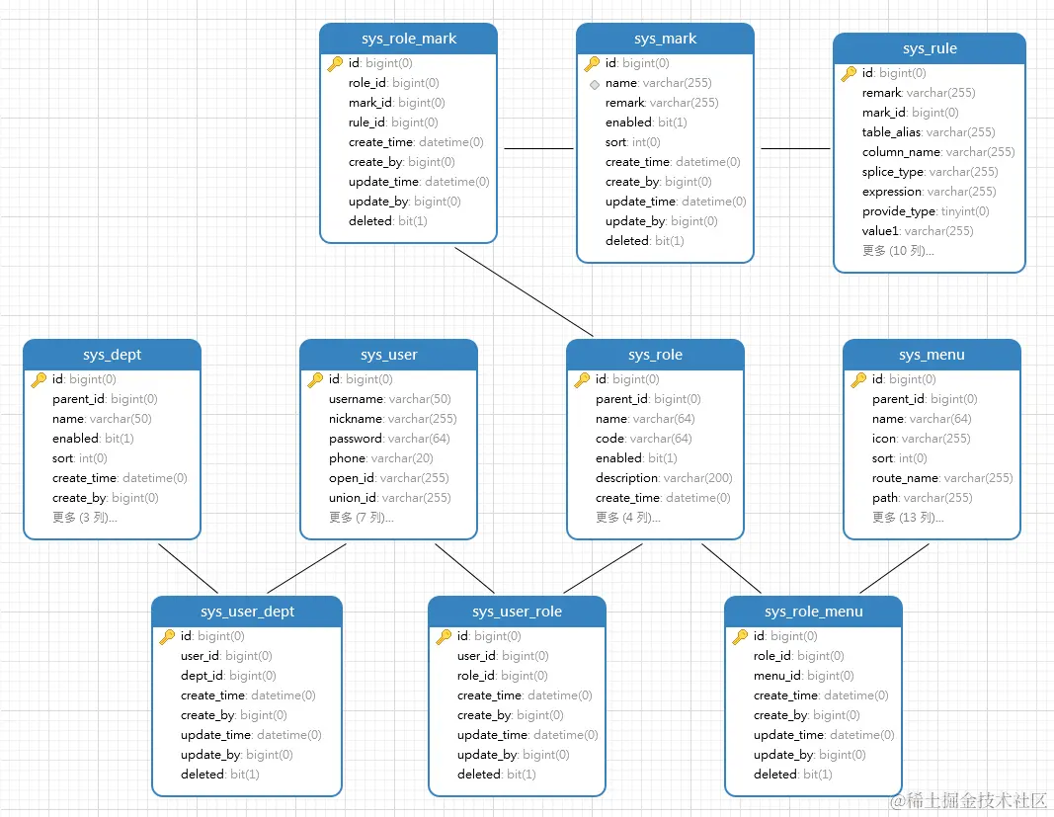Expand the 7 more columns in sys_user
Screen dimensions: 1054x817
pos(361,518)
